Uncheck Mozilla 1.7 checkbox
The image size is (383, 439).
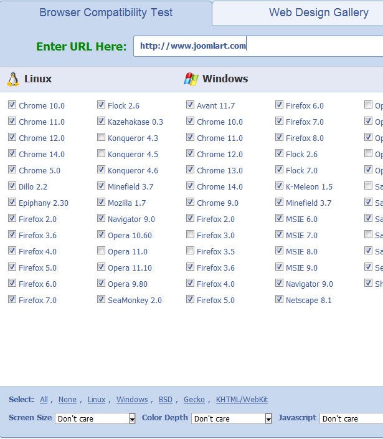[x=101, y=202]
